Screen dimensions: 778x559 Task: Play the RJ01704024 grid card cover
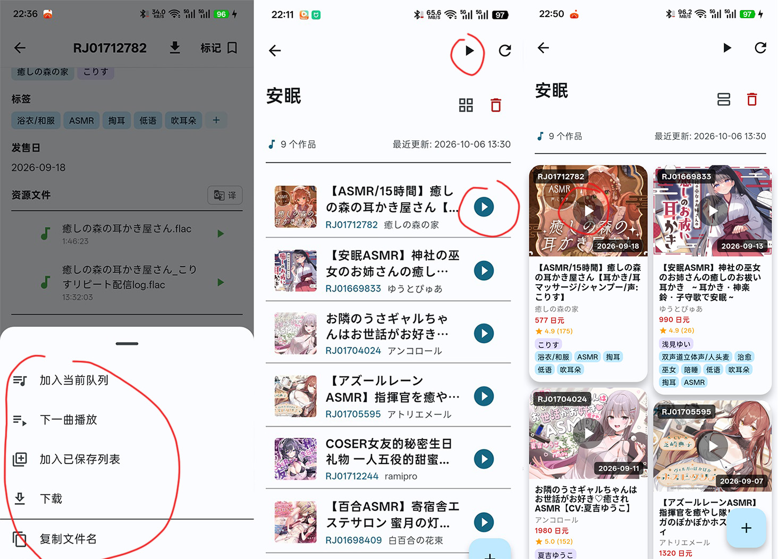(588, 433)
